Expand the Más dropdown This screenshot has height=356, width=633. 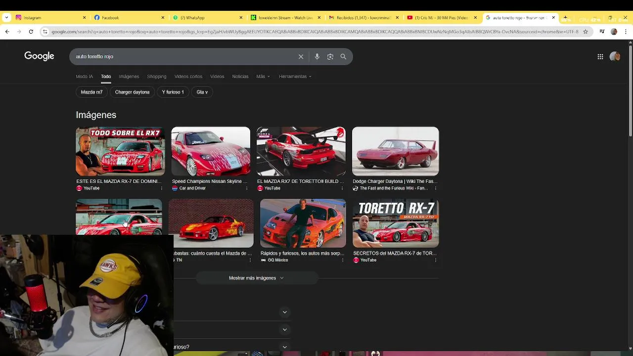pos(263,77)
